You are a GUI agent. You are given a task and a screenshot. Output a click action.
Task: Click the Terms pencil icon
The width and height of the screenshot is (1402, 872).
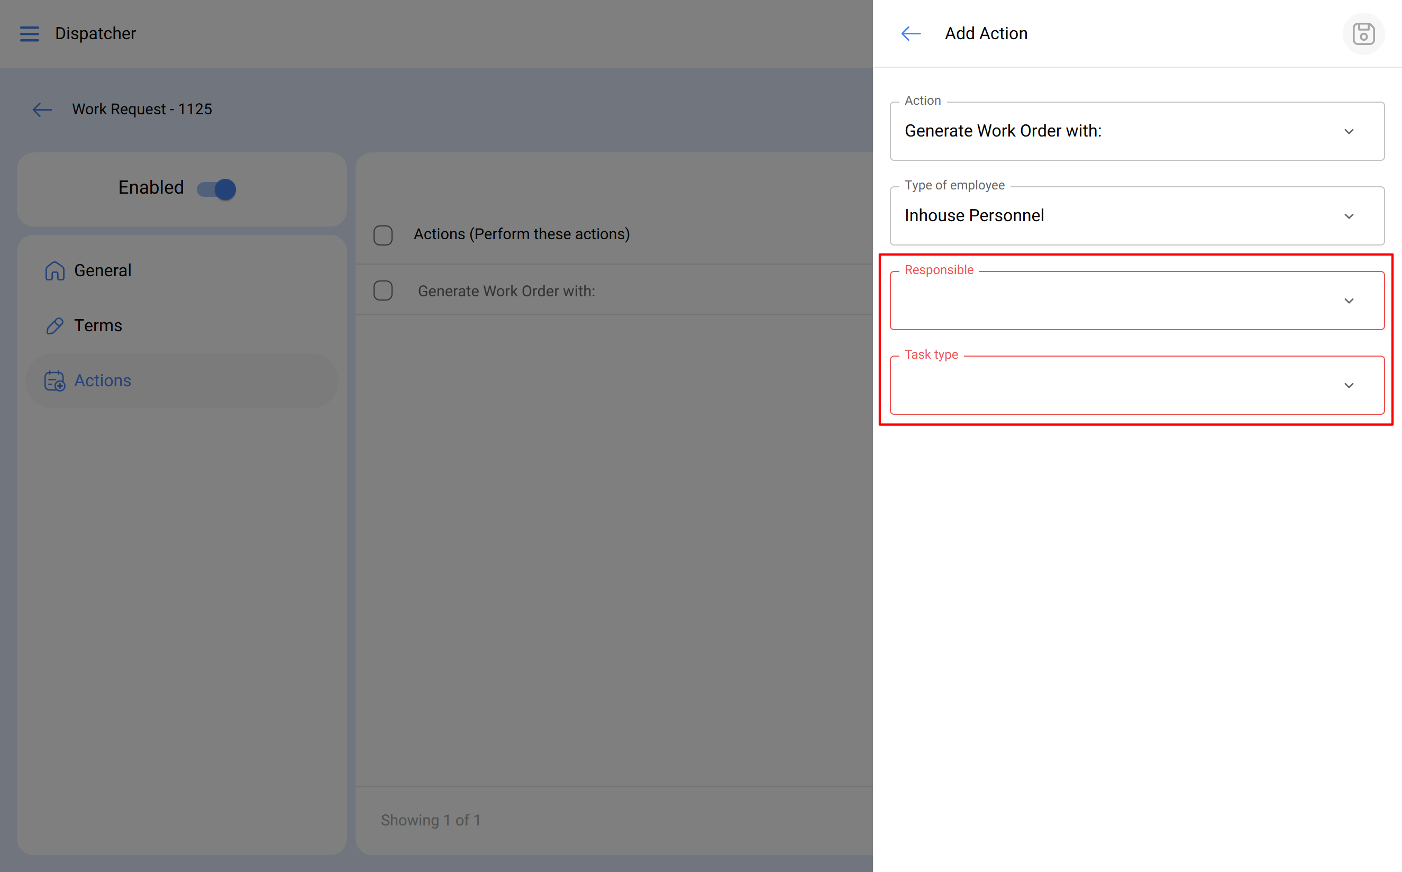55,326
